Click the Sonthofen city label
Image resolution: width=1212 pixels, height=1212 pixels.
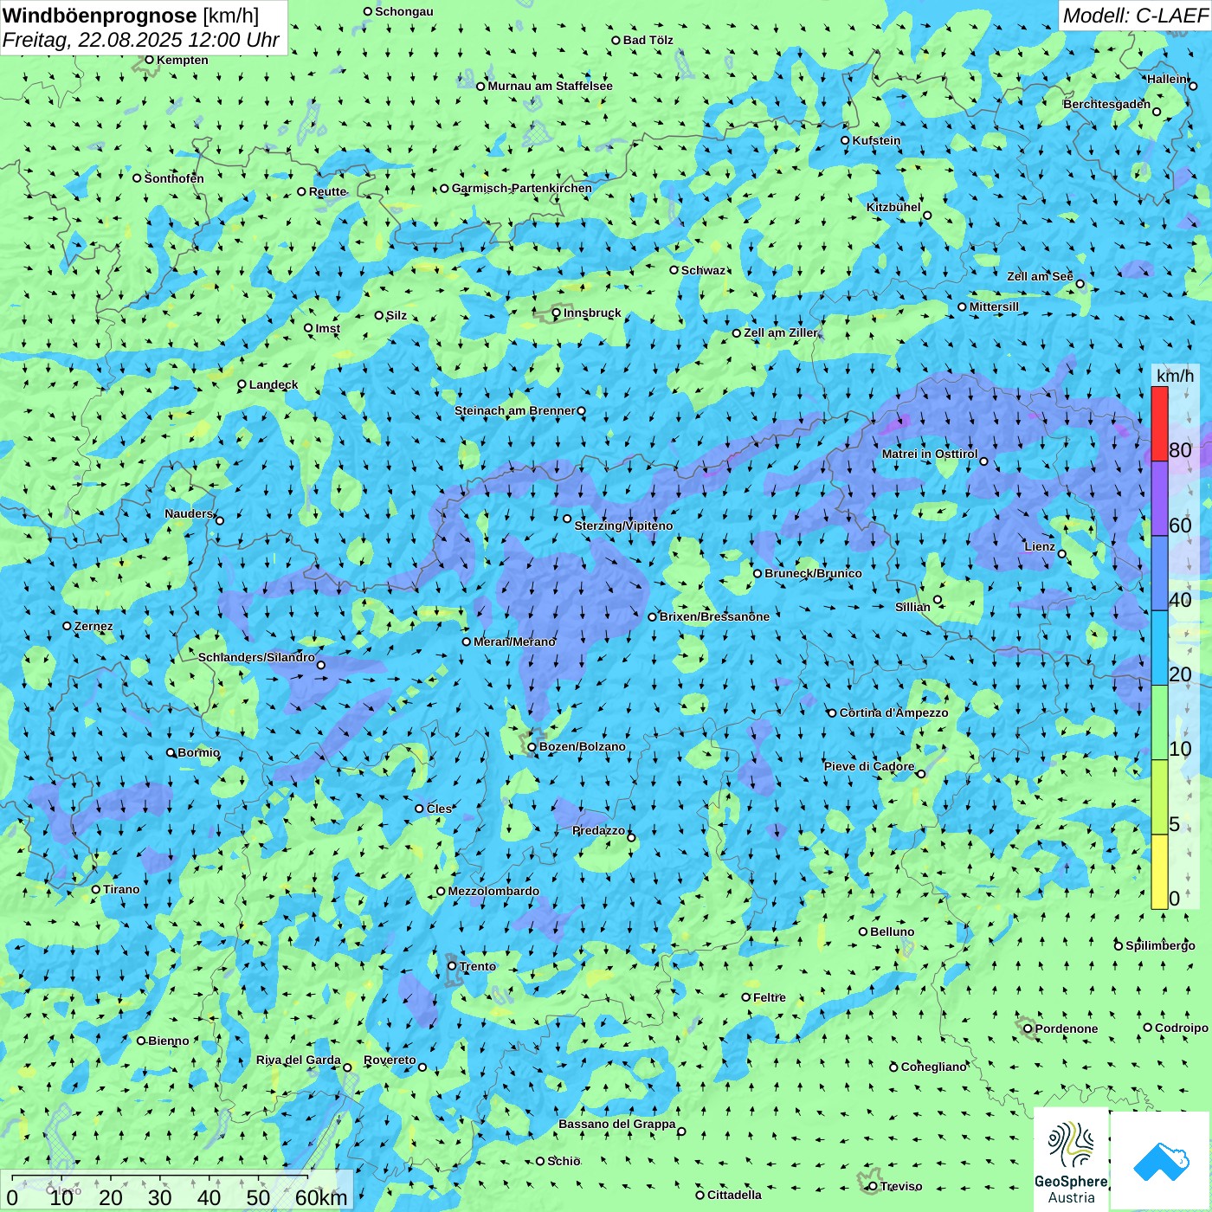click(174, 178)
